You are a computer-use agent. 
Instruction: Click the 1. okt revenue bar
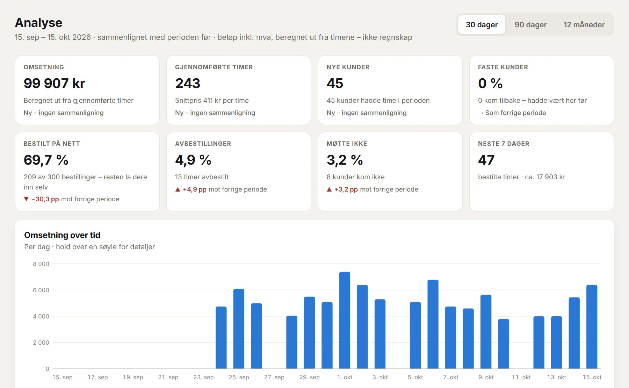coord(345,320)
